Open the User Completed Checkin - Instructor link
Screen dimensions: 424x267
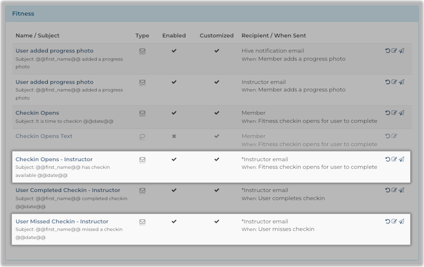pos(68,190)
